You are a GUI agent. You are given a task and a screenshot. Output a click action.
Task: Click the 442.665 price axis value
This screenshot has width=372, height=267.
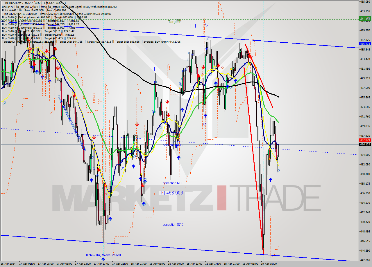[x=365, y=260]
